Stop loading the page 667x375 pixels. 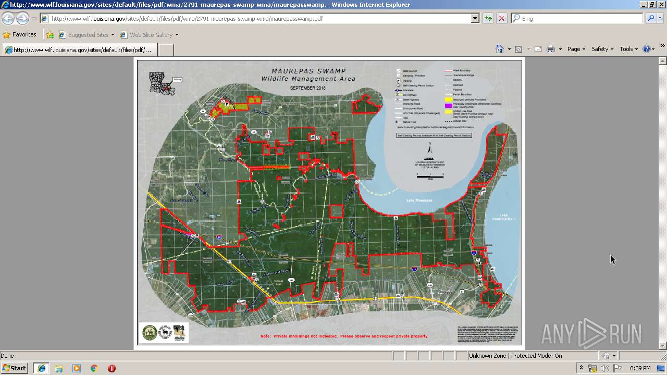click(501, 19)
